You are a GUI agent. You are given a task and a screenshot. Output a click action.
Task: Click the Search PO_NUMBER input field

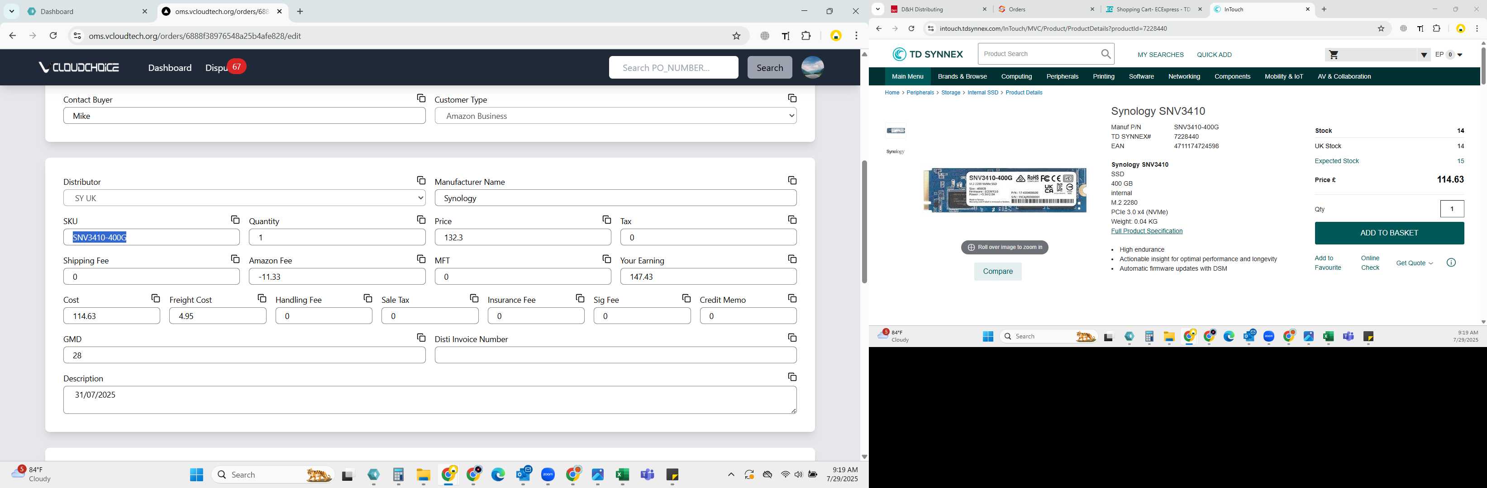pyautogui.click(x=673, y=67)
